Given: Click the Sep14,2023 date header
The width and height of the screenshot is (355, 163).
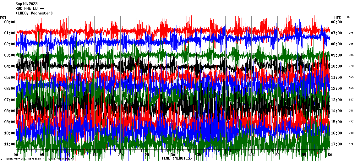Looking at the screenshot, I should (x=26, y=4).
